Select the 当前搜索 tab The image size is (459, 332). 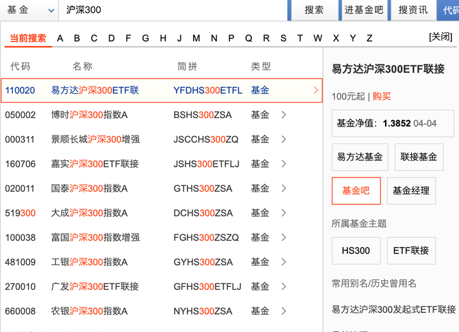(x=28, y=38)
